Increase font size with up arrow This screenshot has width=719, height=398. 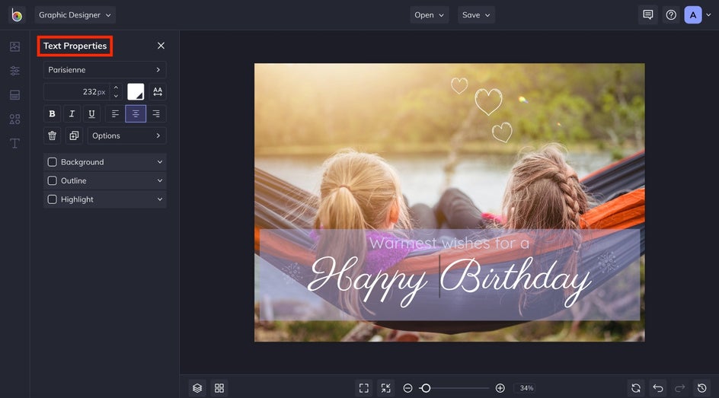[116, 88]
